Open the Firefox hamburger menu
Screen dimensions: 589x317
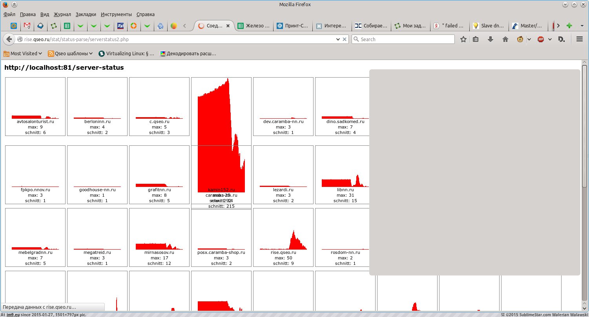point(579,39)
